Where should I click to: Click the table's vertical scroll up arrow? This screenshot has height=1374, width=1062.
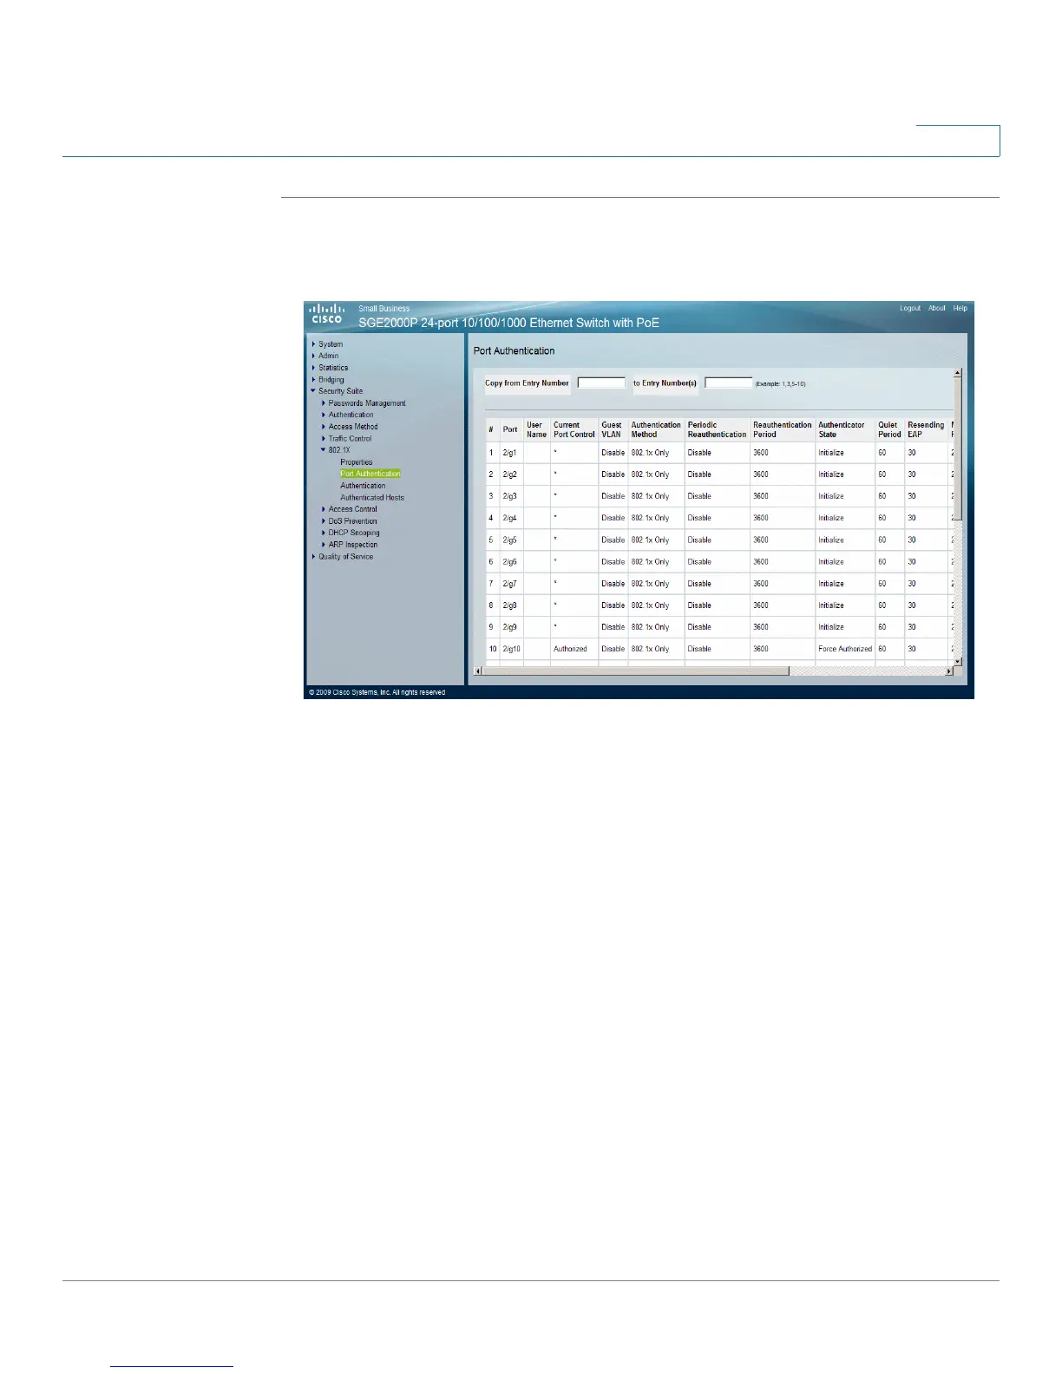[958, 374]
